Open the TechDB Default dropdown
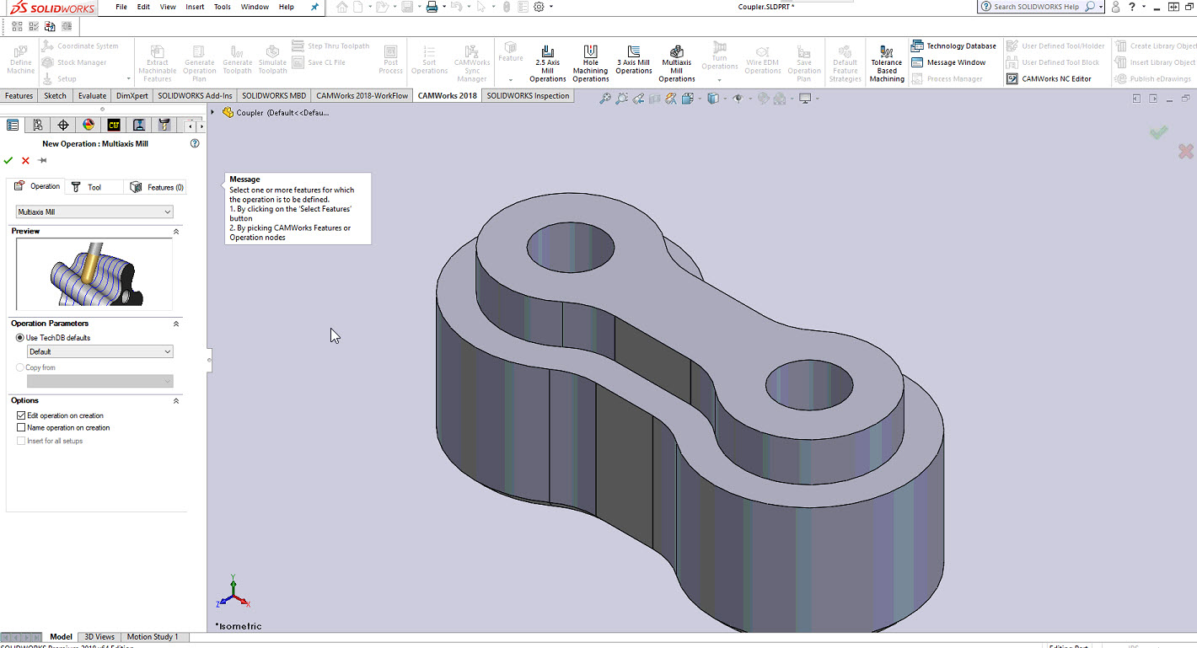Screen dimensions: 1197x648 (99, 351)
